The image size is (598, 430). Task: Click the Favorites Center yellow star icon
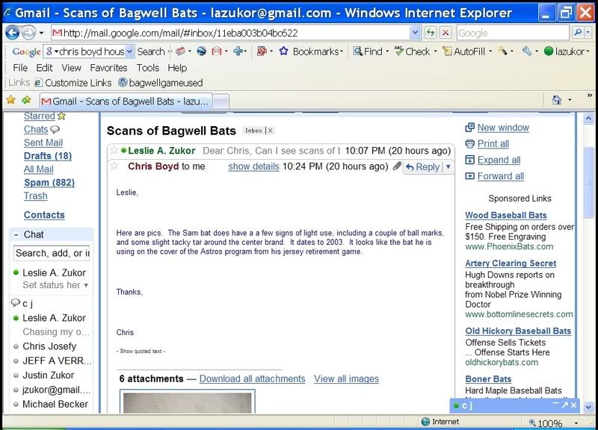coord(11,100)
